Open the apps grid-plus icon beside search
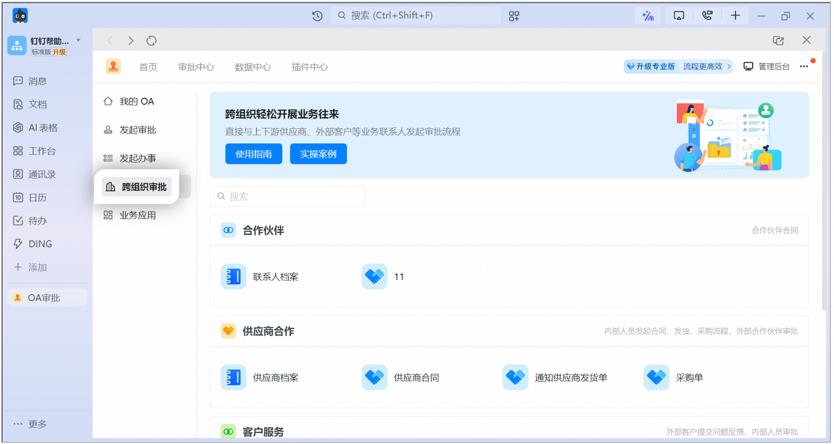Viewport: 834px width, 444px height. [x=514, y=16]
